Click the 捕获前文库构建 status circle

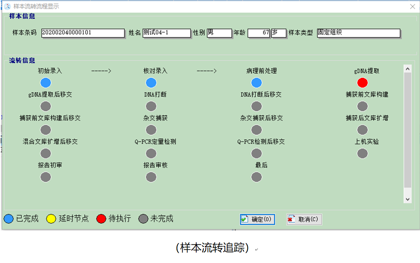[x=362, y=106]
